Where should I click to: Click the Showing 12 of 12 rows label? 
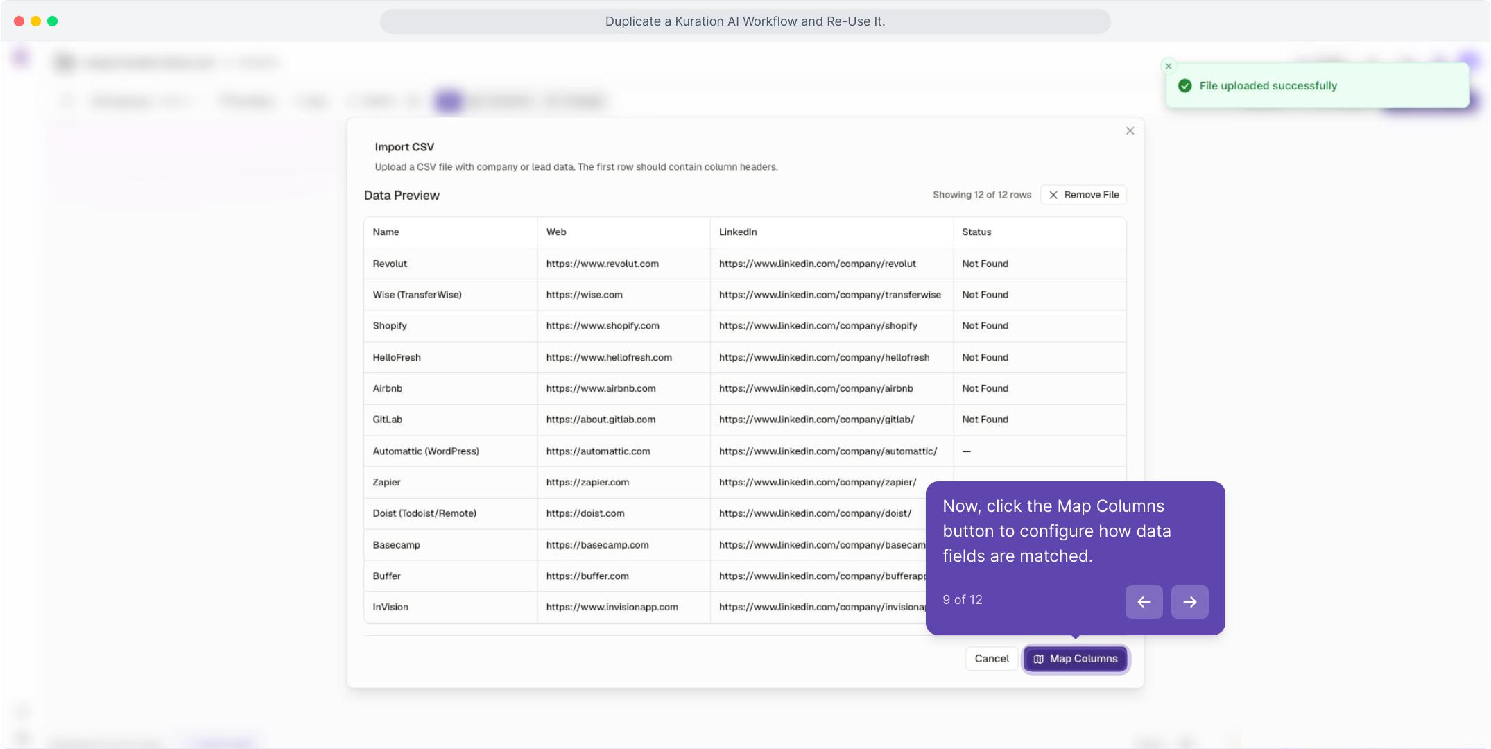pyautogui.click(x=981, y=195)
